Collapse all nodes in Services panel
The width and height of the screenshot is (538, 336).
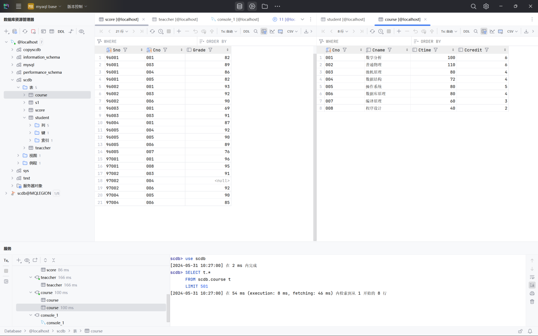pyautogui.click(x=54, y=260)
